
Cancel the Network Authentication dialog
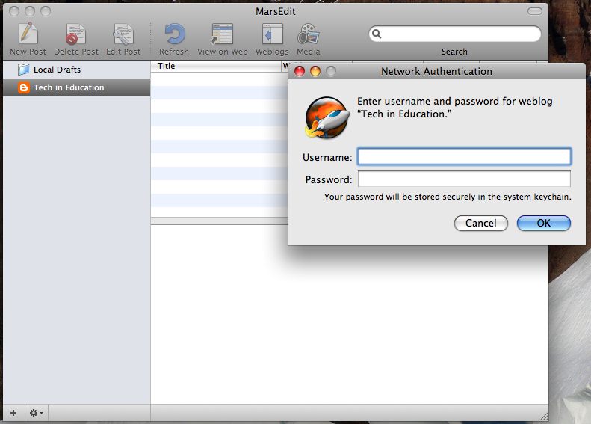click(x=481, y=224)
